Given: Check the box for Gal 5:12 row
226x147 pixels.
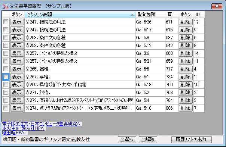Looking at the screenshot, I should [x=6, y=46].
